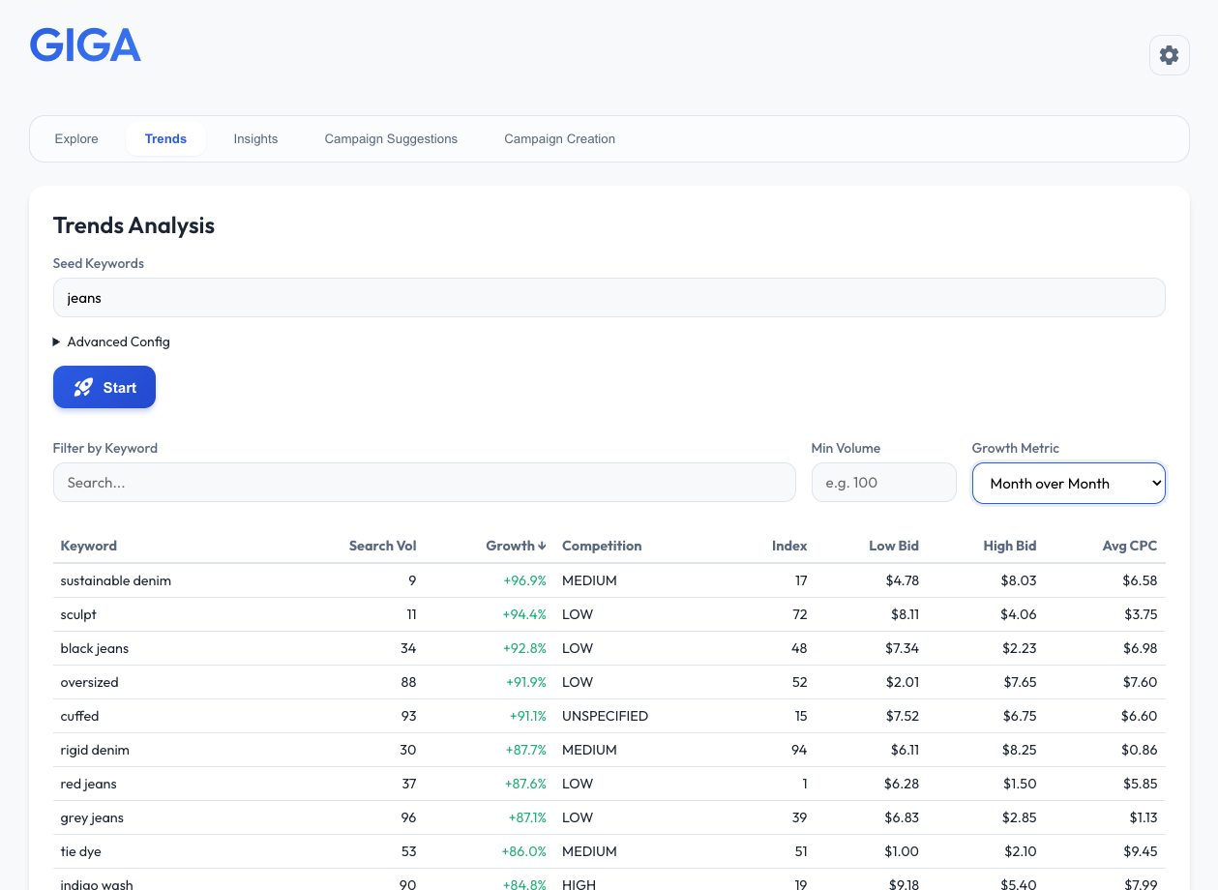Click the Growth Metric dropdown chevron
This screenshot has height=890, width=1218.
point(1153,483)
